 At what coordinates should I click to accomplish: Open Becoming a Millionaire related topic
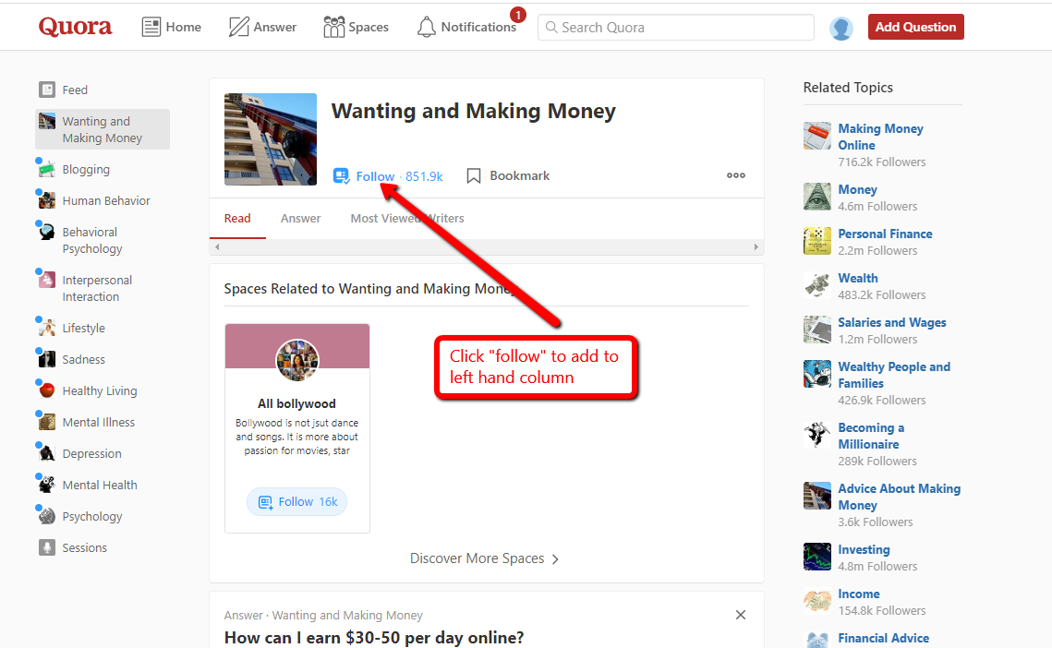871,436
